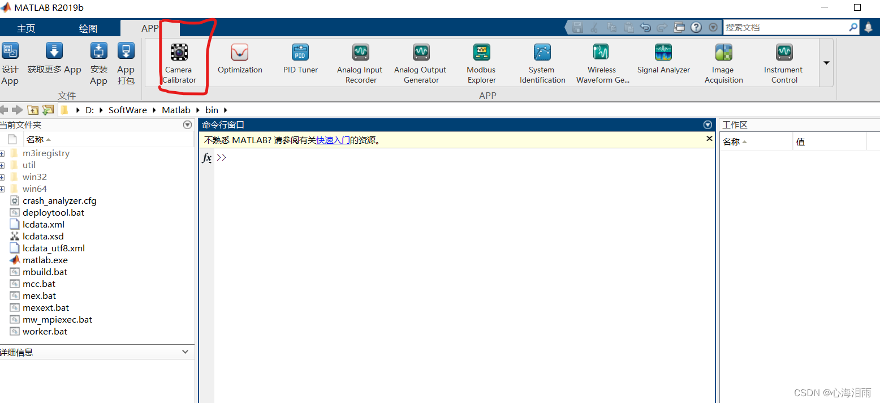Open the Image Acquisition app

(723, 63)
